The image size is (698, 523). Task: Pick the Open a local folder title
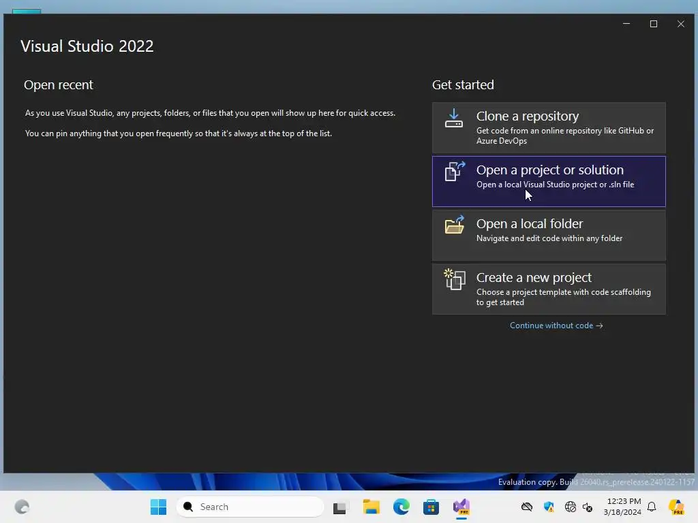529,223
